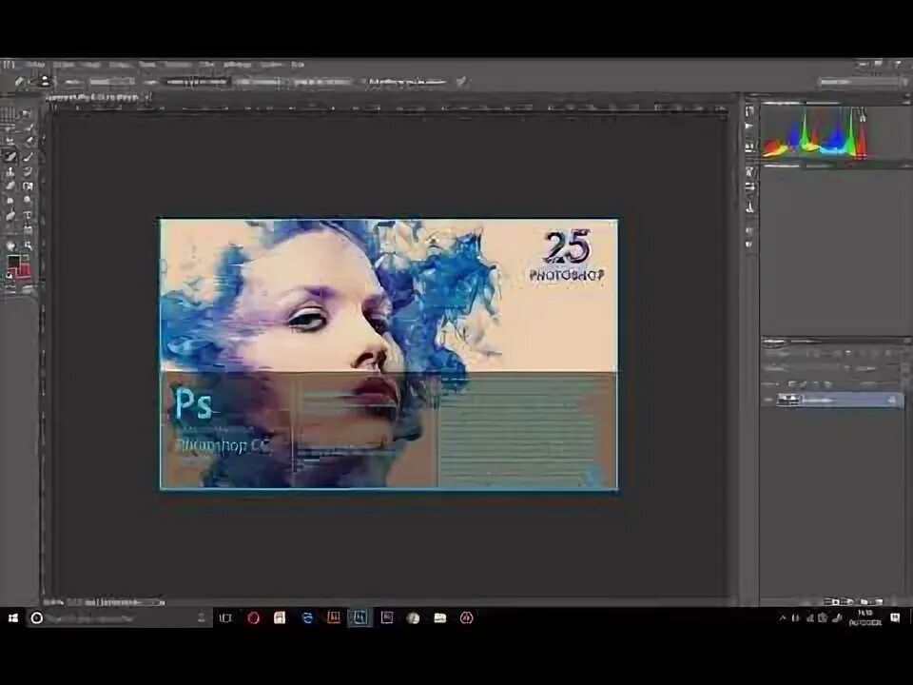The image size is (913, 685).
Task: Open Opera from the taskbar
Action: [253, 618]
